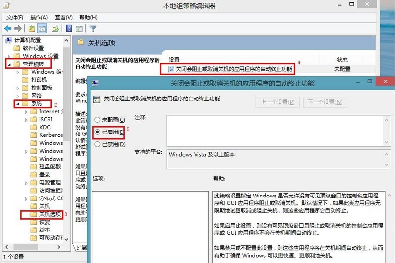Toggle the show/hide console tree icon
Viewport: 395px width, 263px height.
[42, 29]
